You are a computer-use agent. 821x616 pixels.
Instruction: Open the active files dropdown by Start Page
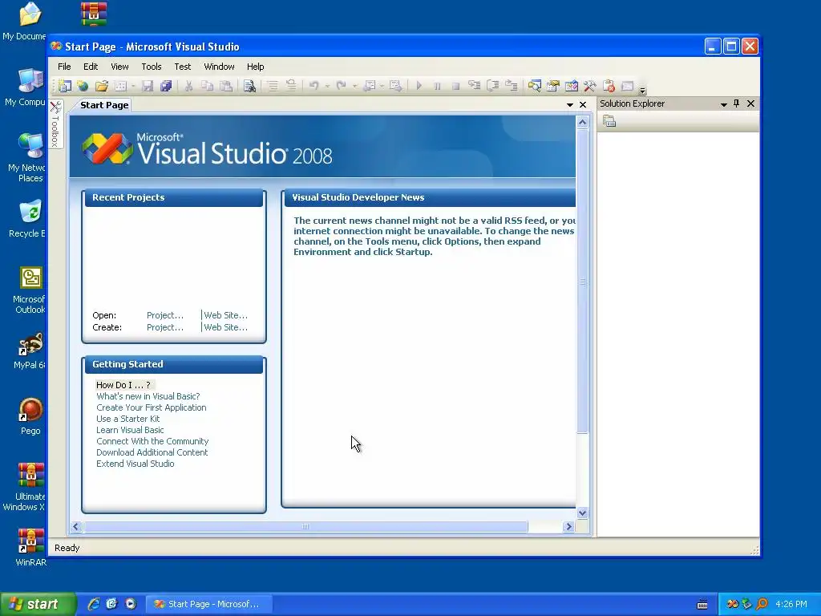pos(570,105)
